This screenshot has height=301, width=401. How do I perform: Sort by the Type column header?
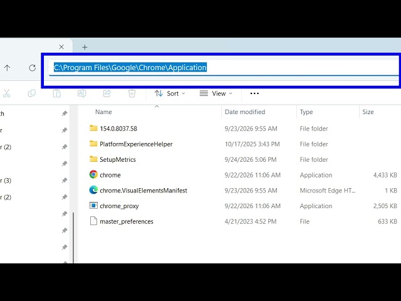[x=306, y=112]
